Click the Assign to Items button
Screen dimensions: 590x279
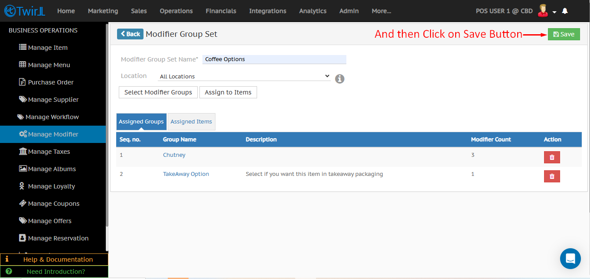[x=228, y=92]
